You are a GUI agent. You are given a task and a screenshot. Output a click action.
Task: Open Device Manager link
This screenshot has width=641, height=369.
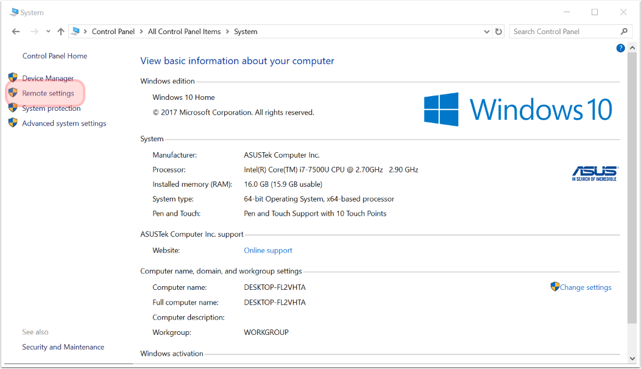48,78
